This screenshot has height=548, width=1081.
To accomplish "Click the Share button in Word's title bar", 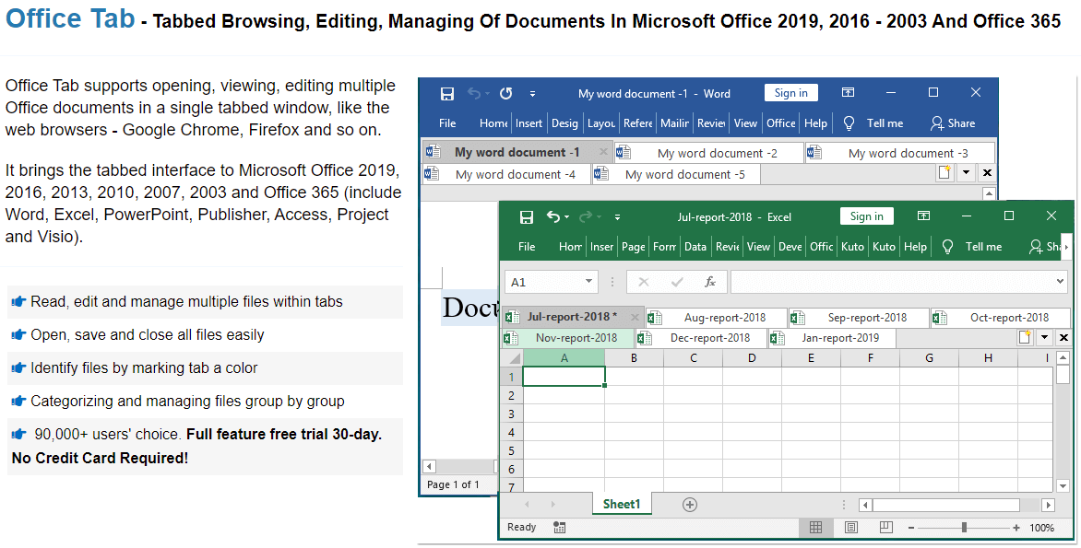I will tap(960, 122).
